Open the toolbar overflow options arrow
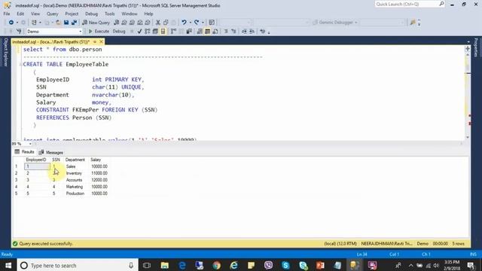482x271 pixels. pos(269,32)
